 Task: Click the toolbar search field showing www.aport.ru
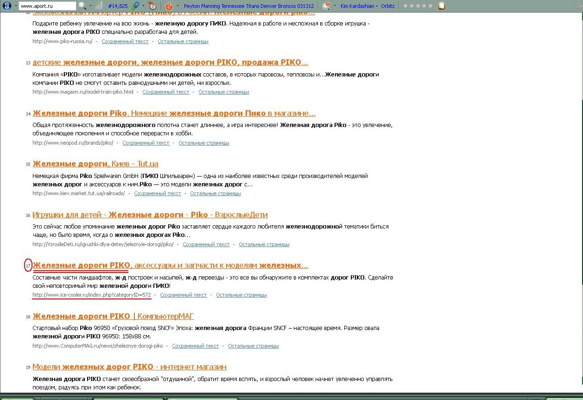pyautogui.click(x=48, y=6)
